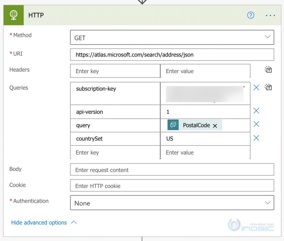Screen dimensions: 284x241
Task: Delete the api-version query parameter
Action: coord(256,111)
